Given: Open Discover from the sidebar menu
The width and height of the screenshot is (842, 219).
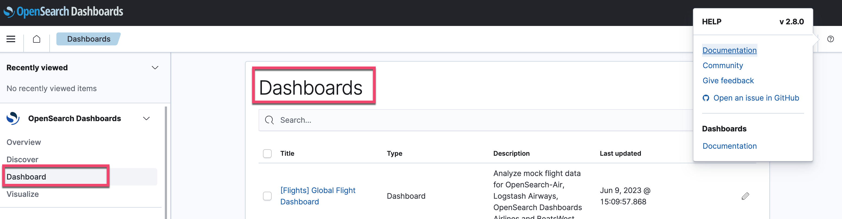Looking at the screenshot, I should click(x=22, y=159).
